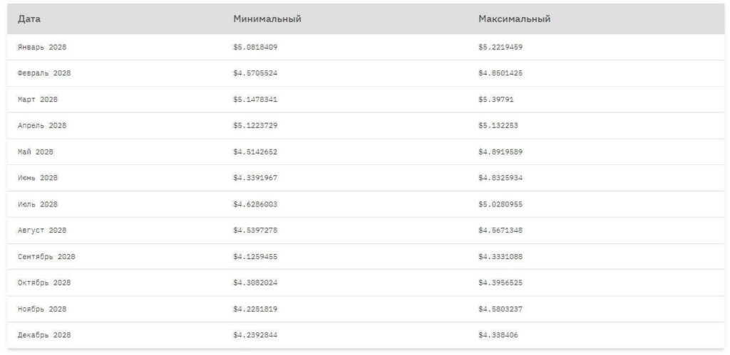Click the Сентябрь 2028 date cell
Screen dimensions: 730x355
click(46, 257)
